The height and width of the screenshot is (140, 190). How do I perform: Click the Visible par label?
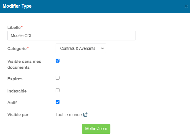[18, 115]
